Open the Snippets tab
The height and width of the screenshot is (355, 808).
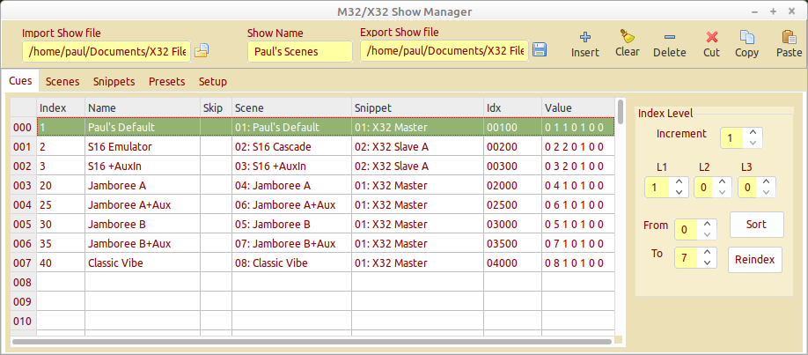tap(114, 82)
